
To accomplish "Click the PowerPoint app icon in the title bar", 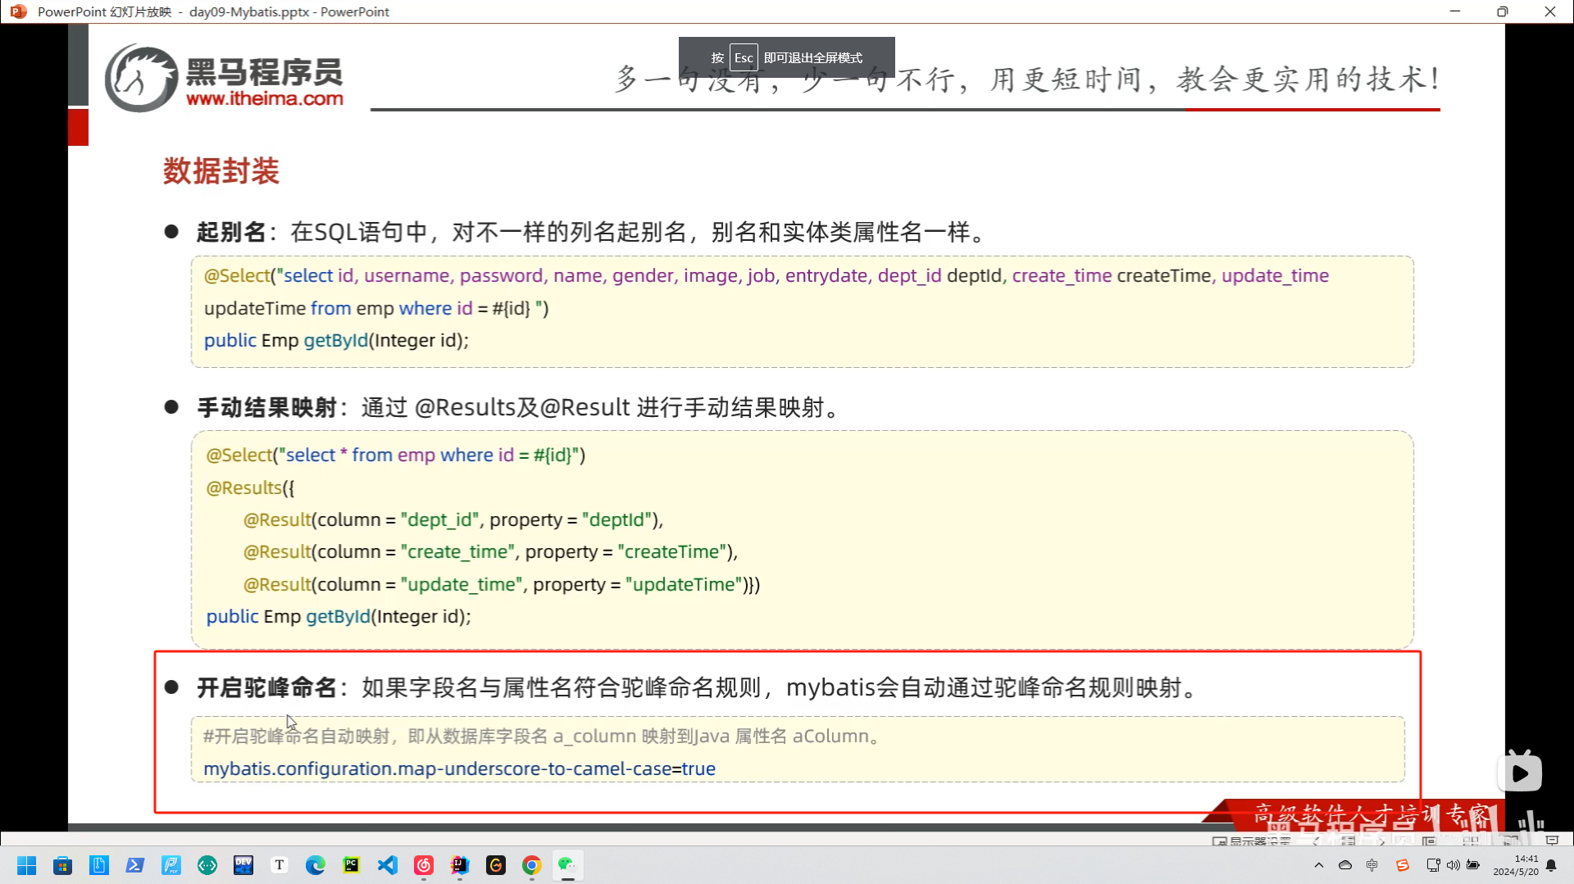I will 18,11.
